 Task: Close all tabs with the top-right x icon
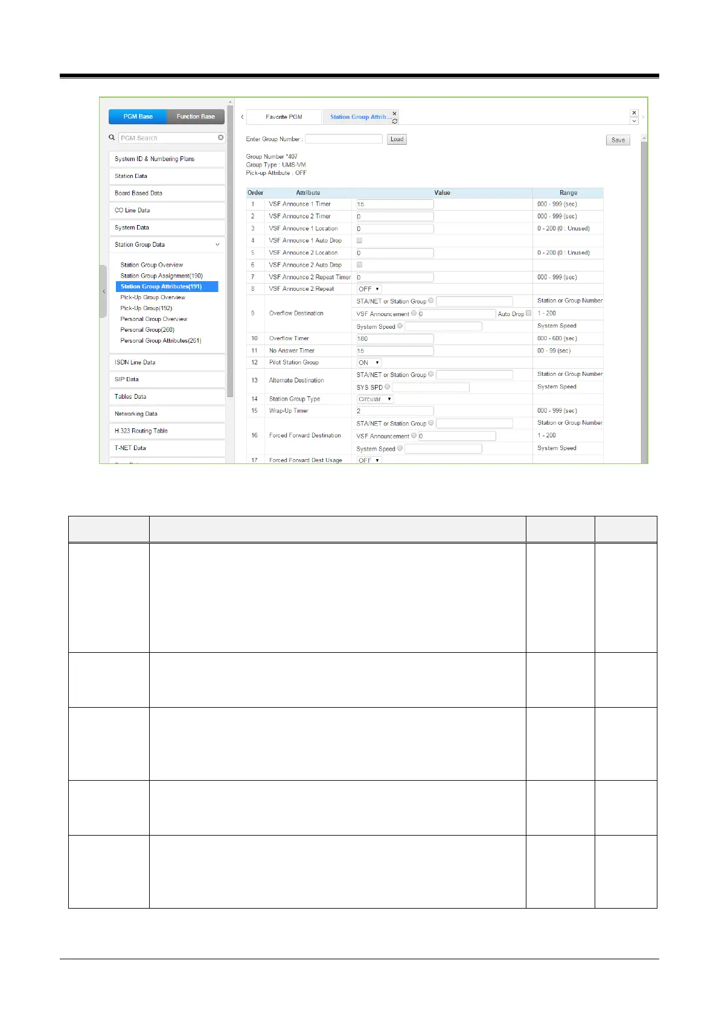click(634, 113)
